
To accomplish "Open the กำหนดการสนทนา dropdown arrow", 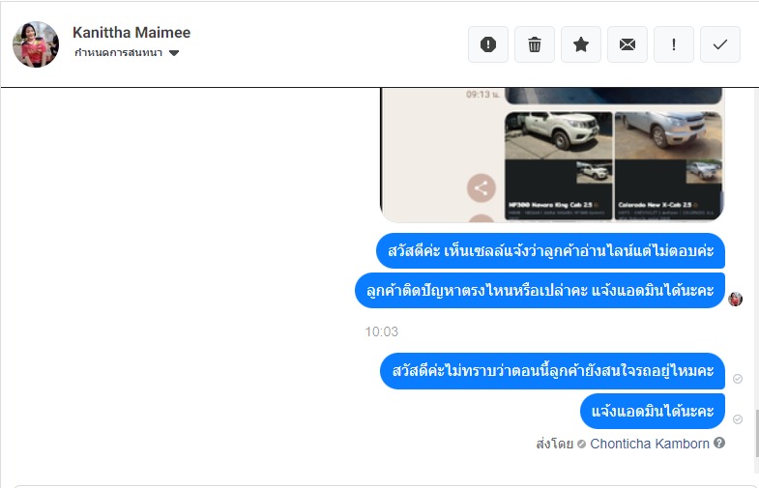I will [174, 53].
